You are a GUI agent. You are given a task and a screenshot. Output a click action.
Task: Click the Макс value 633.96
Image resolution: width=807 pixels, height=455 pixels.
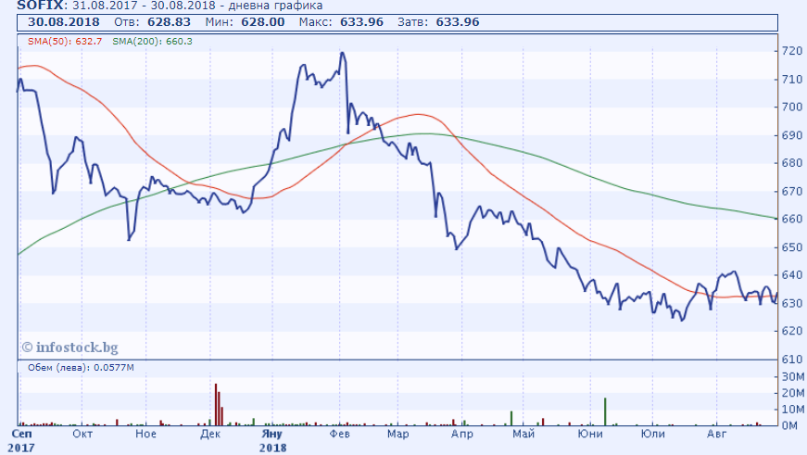click(362, 22)
